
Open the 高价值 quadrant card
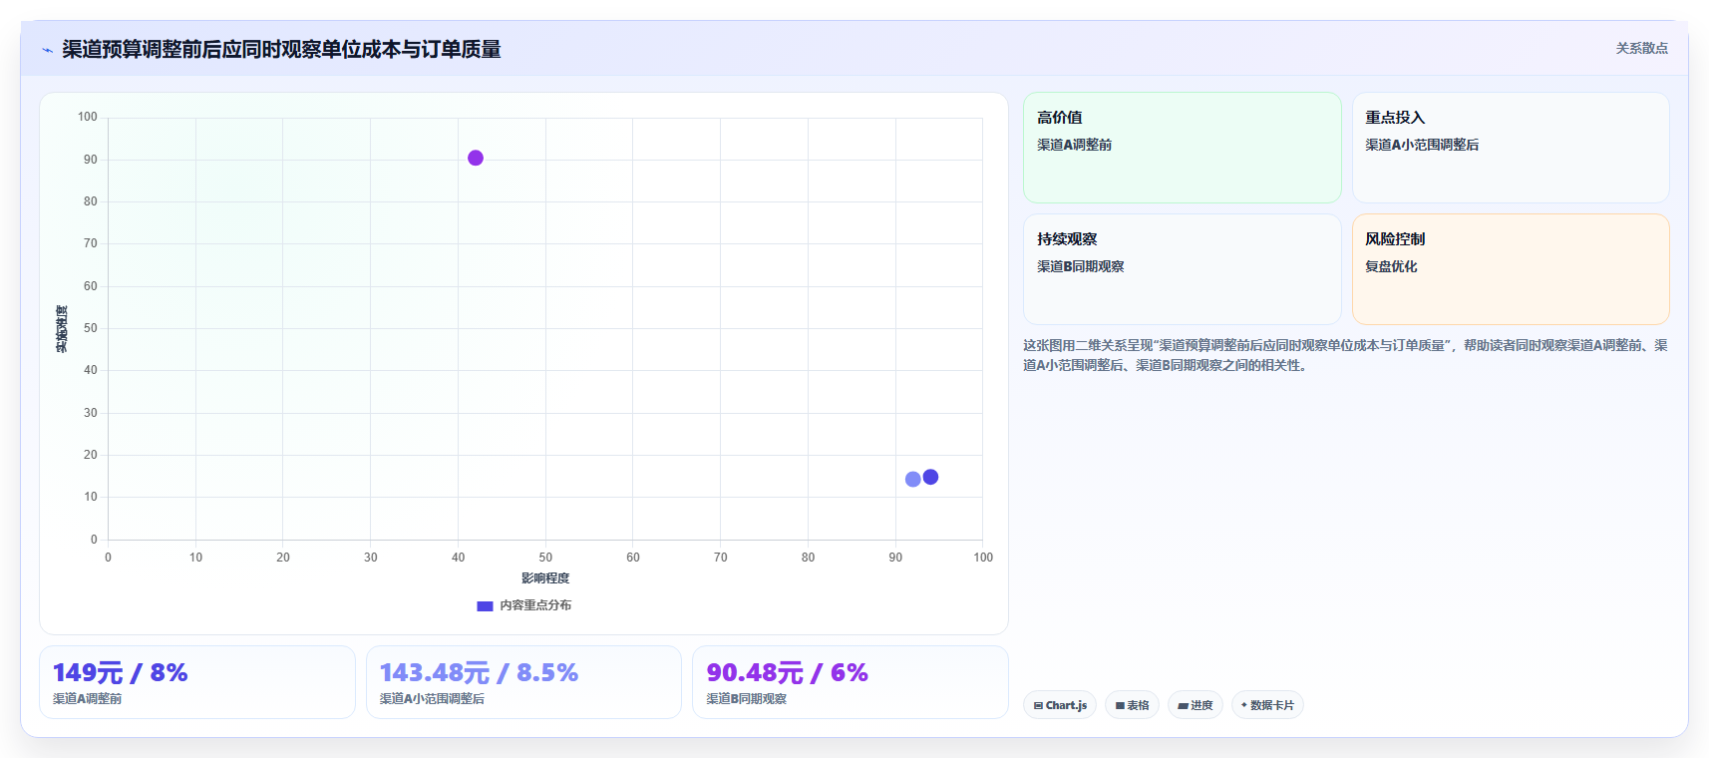tap(1182, 148)
